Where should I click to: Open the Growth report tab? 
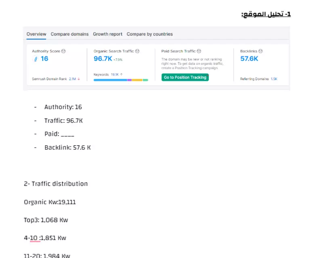107,34
